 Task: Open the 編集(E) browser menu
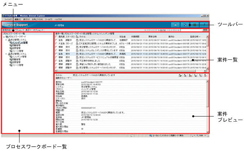pos(18,19)
